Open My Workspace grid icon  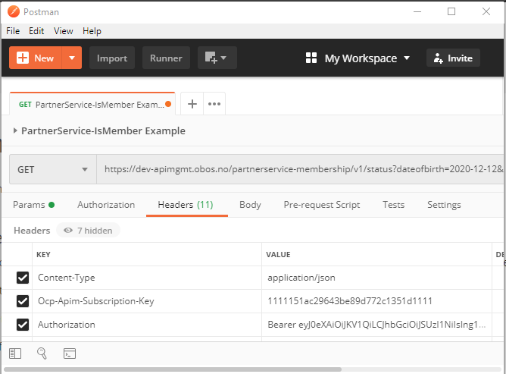coord(311,58)
